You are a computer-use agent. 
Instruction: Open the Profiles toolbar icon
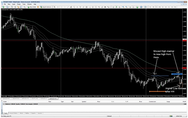[7, 7]
